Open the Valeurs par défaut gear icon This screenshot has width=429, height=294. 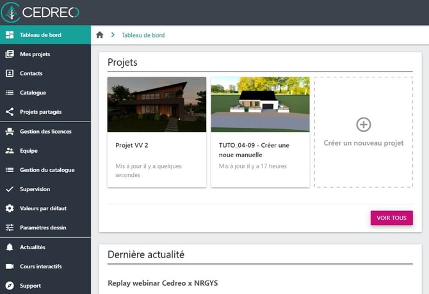(x=10, y=208)
